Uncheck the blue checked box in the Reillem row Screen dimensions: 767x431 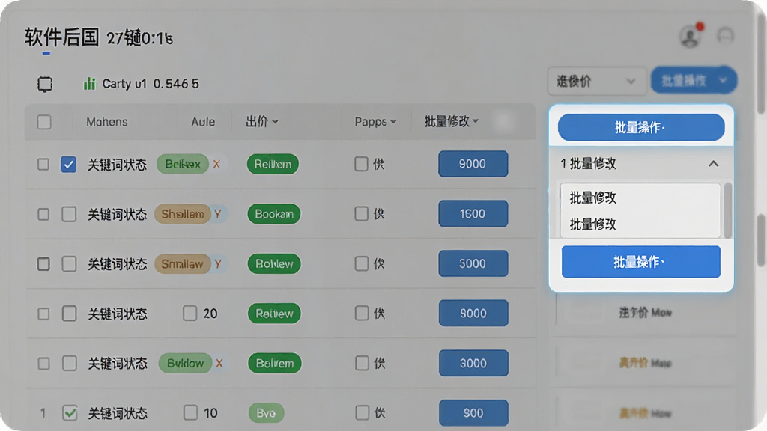[68, 164]
